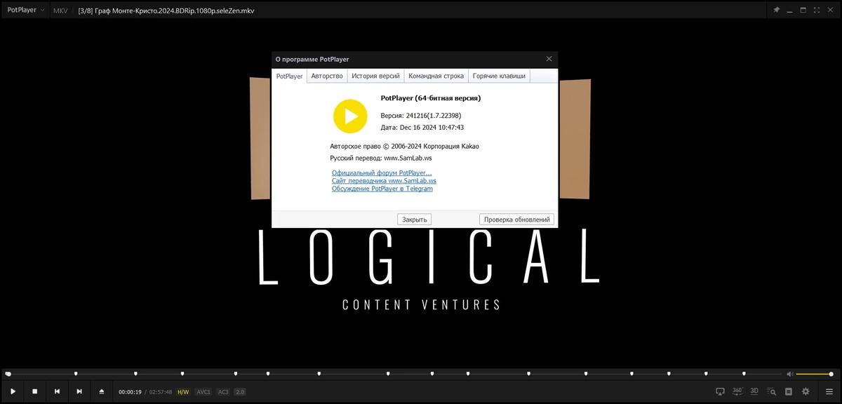Click the yellow PotPlayer logo

350,116
